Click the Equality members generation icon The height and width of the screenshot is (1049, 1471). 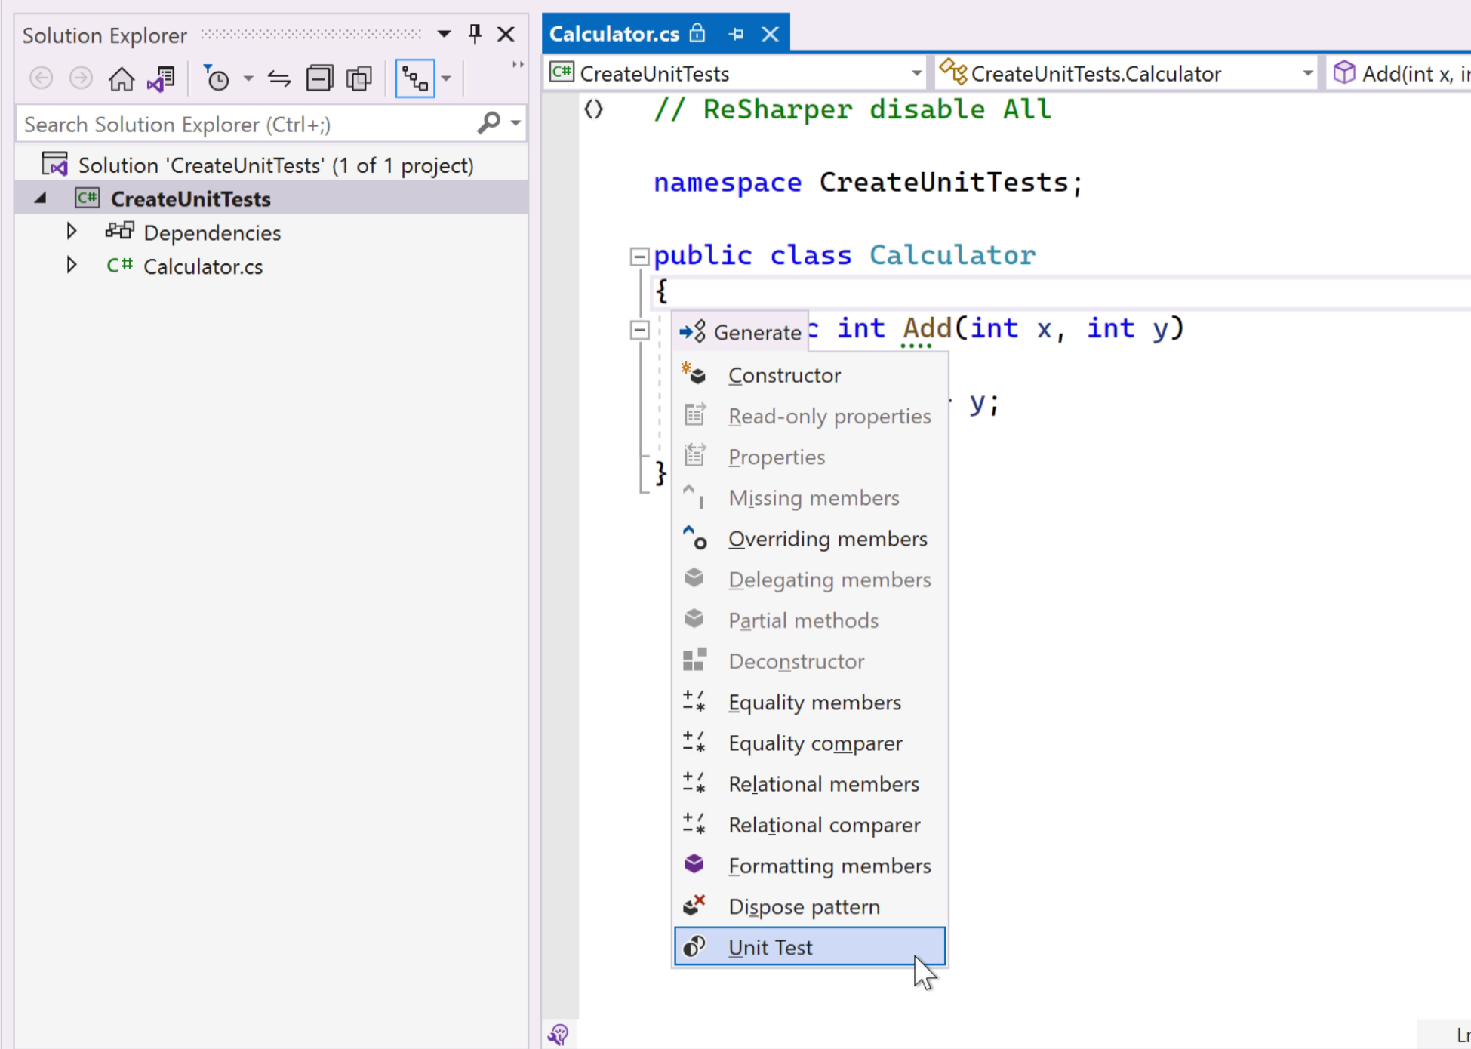pos(694,702)
